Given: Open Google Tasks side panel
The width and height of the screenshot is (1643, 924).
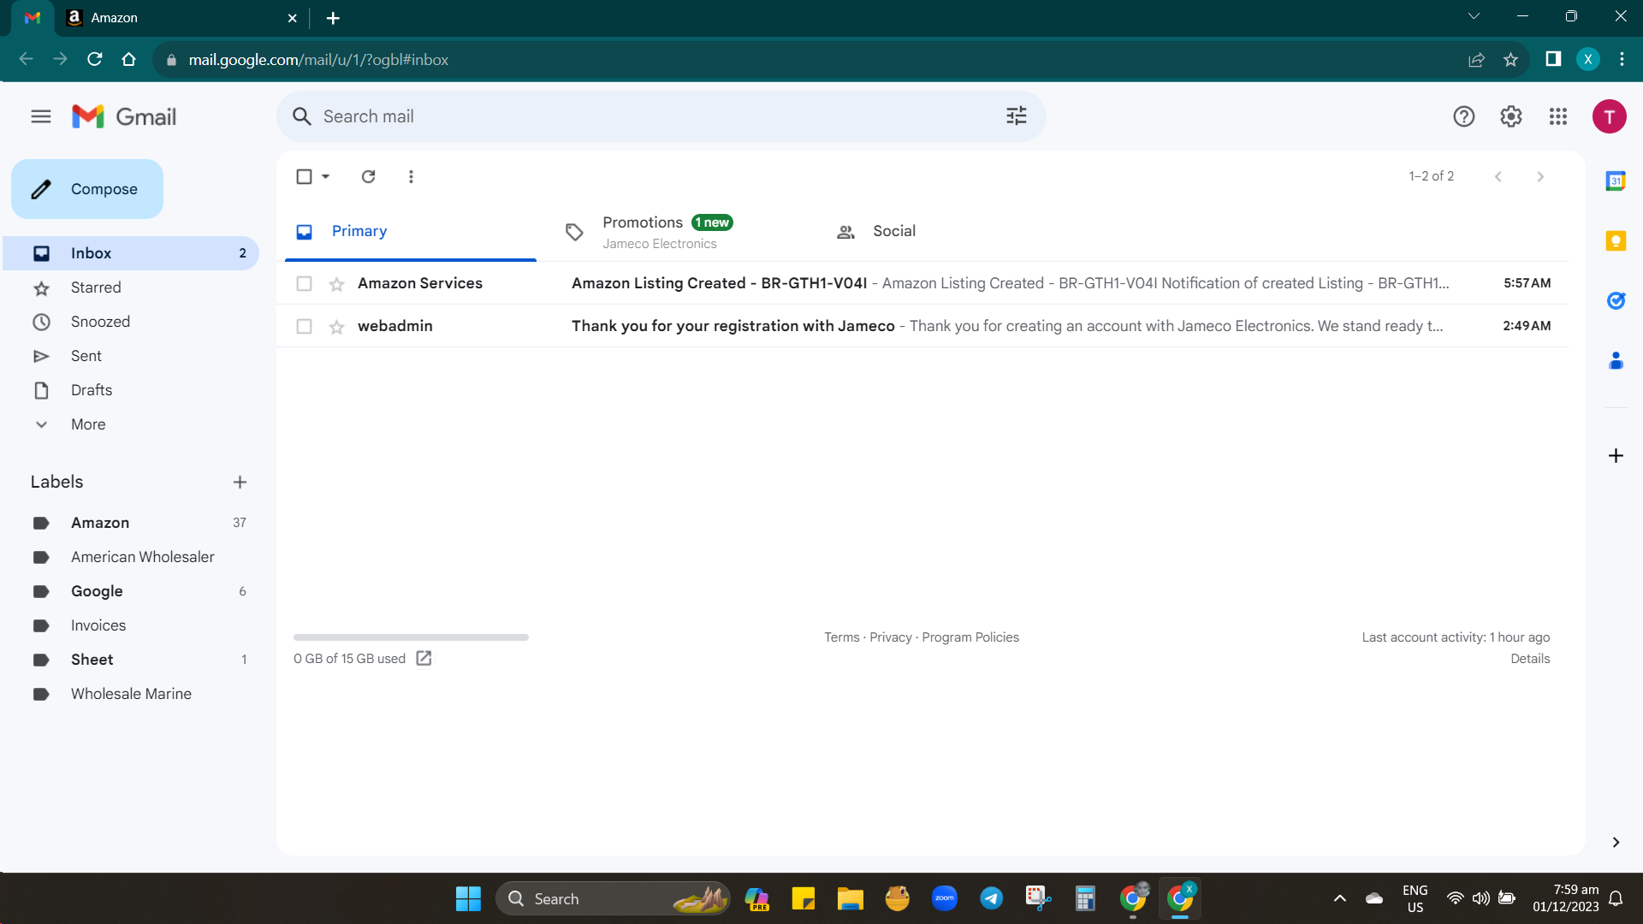Looking at the screenshot, I should pyautogui.click(x=1616, y=300).
